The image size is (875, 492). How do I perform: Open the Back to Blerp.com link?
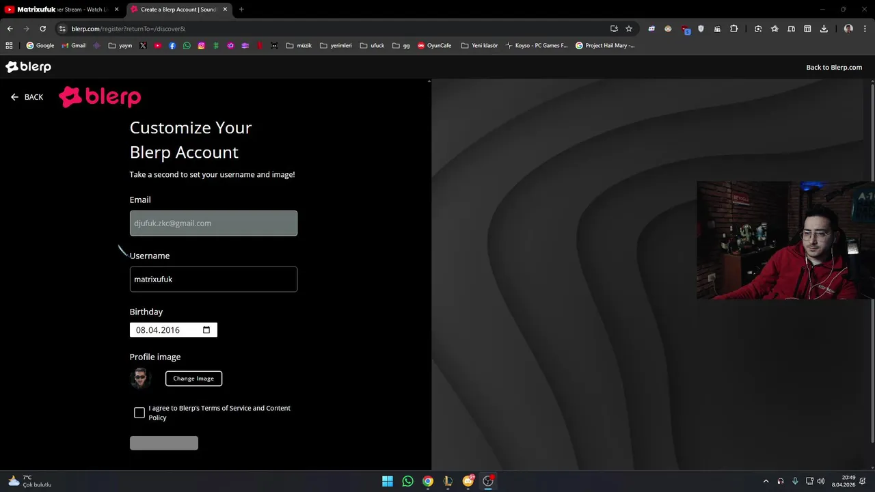(834, 67)
